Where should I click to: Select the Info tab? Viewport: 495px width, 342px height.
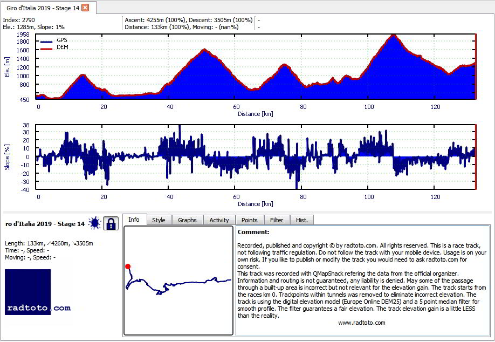point(134,220)
